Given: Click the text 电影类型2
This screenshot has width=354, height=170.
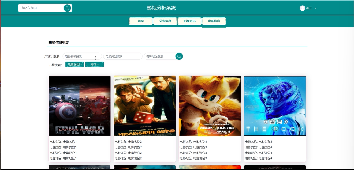Looking at the screenshot, I should tap(135, 147).
